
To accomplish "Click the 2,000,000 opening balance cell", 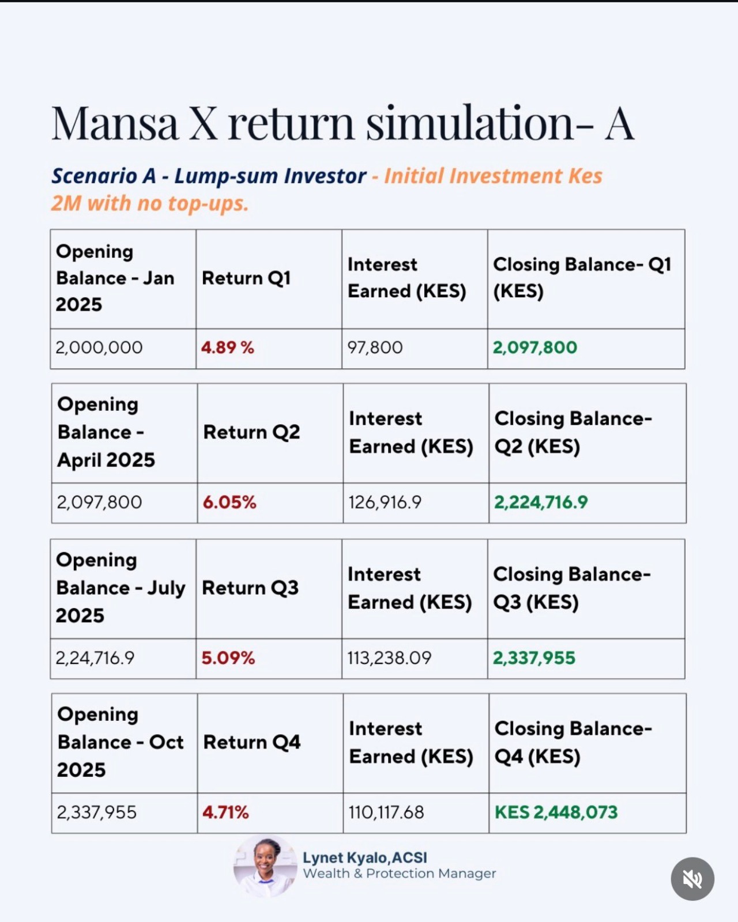I will click(x=99, y=347).
